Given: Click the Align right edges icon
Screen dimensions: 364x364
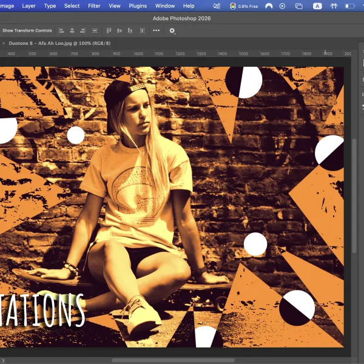Looking at the screenshot, I should pyautogui.click(x=83, y=31).
